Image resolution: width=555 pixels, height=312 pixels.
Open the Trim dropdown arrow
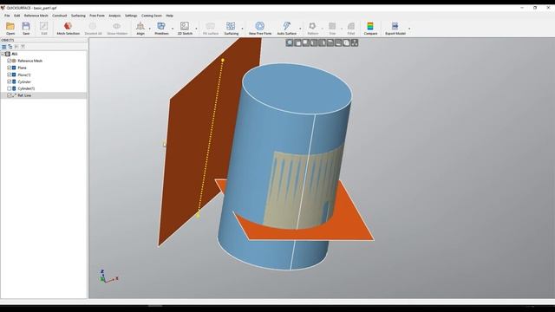tap(342, 29)
